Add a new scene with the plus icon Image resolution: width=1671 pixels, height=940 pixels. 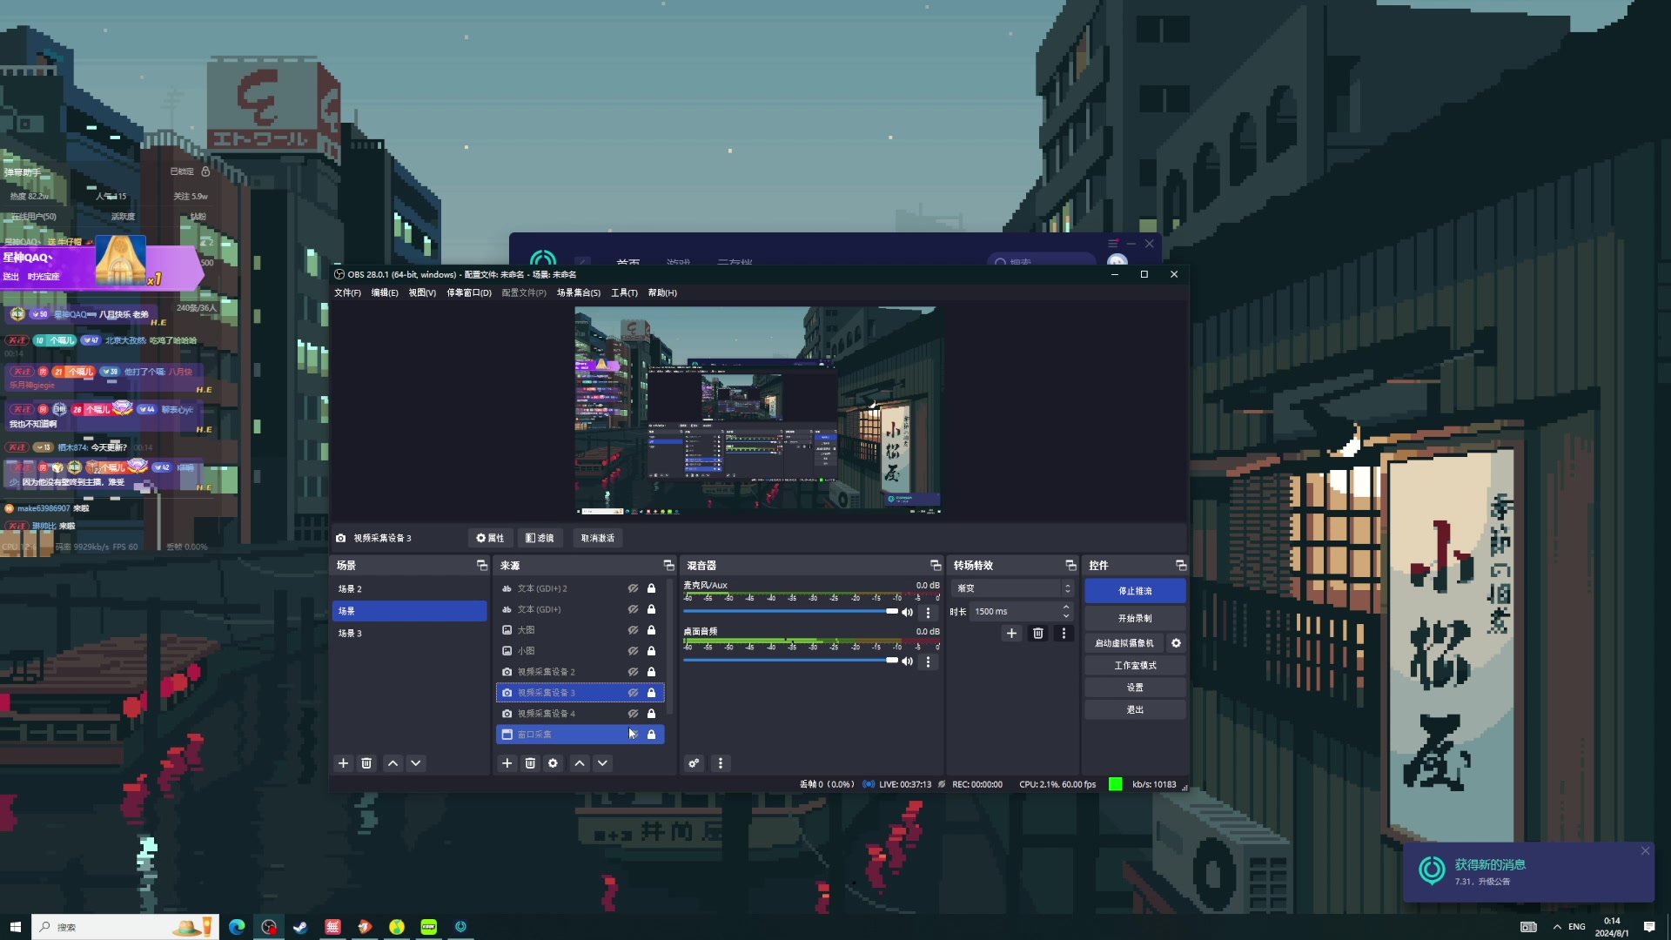pos(343,763)
